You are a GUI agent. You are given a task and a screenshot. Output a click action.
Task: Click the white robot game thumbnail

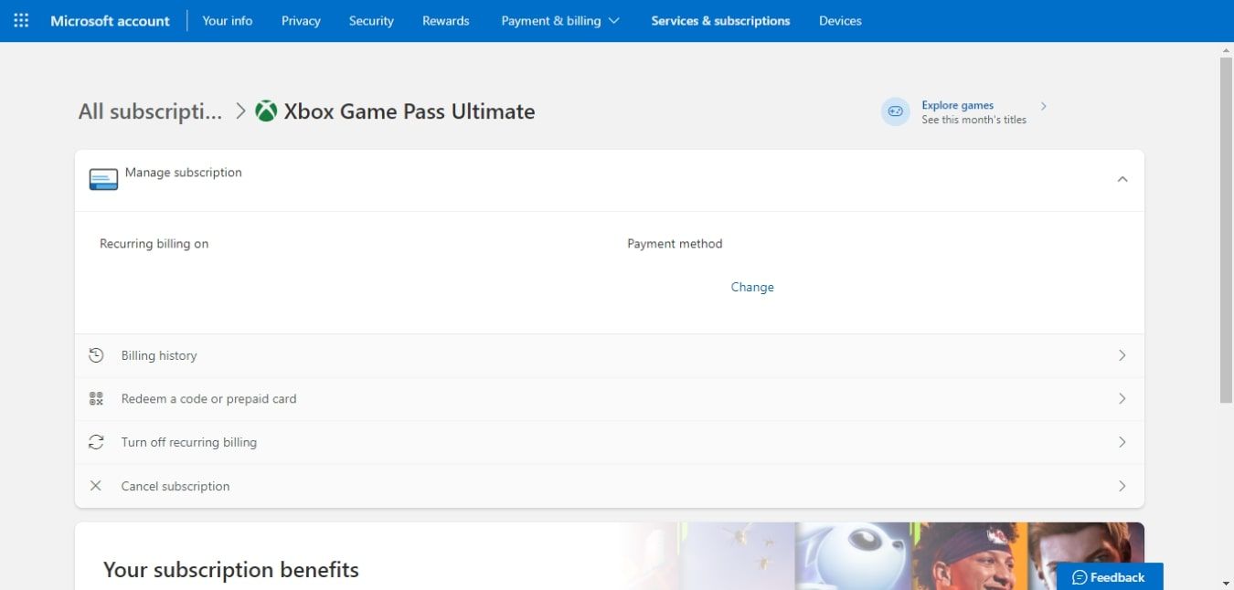[854, 556]
